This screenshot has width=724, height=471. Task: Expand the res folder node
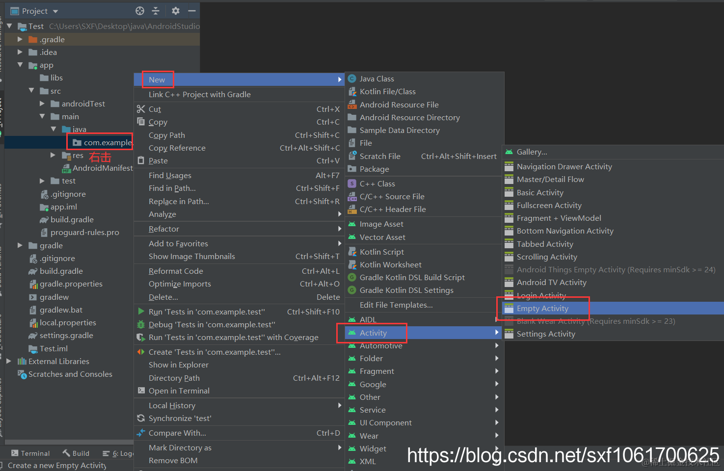(x=53, y=155)
